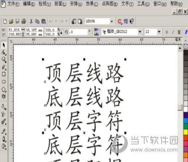Pick the green palette swatch

(x=186, y=126)
